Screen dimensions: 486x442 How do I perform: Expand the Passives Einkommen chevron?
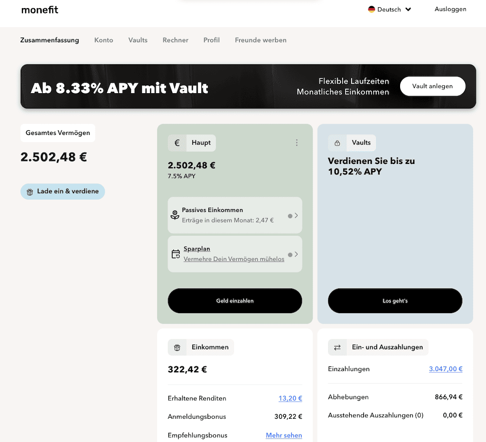[296, 215]
